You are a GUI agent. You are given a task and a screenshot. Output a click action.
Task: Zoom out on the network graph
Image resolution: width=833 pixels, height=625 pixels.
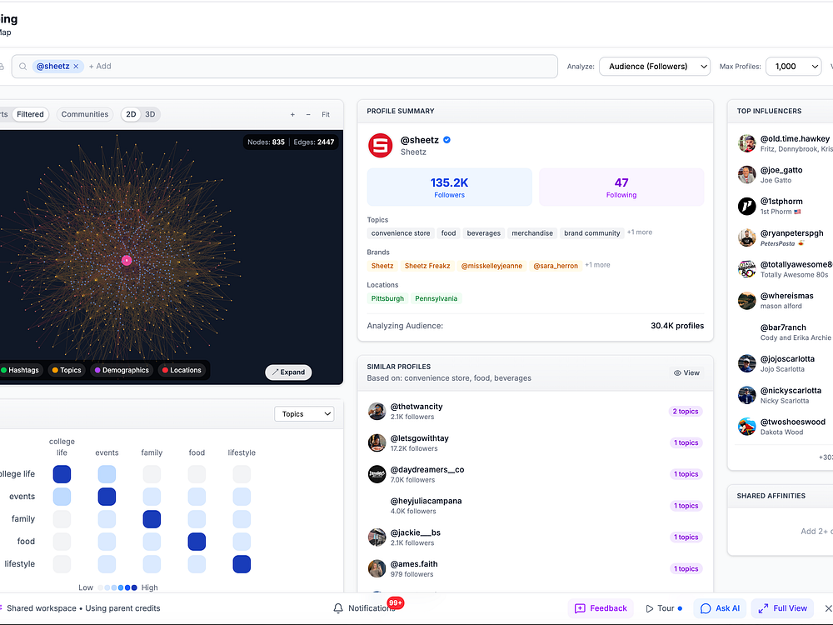pos(308,114)
